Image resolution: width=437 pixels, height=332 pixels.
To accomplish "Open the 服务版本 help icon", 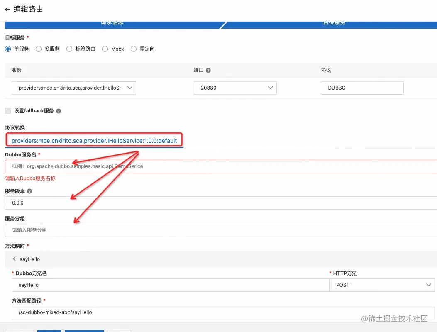I will pyautogui.click(x=29, y=191).
